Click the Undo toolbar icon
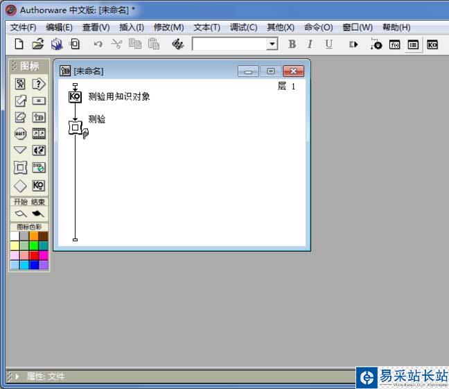Viewport: 449px width, 389px height. pyautogui.click(x=98, y=44)
